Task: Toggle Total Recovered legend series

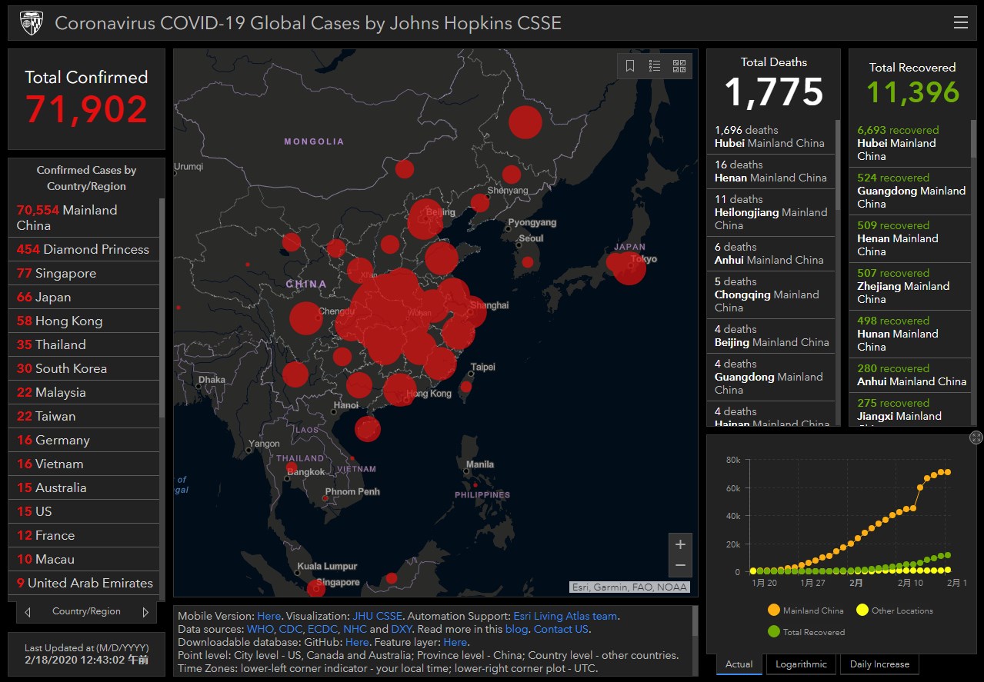Action: click(x=806, y=632)
